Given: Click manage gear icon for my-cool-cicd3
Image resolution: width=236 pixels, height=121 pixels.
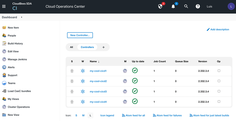Looking at the screenshot, I should tap(125, 92).
